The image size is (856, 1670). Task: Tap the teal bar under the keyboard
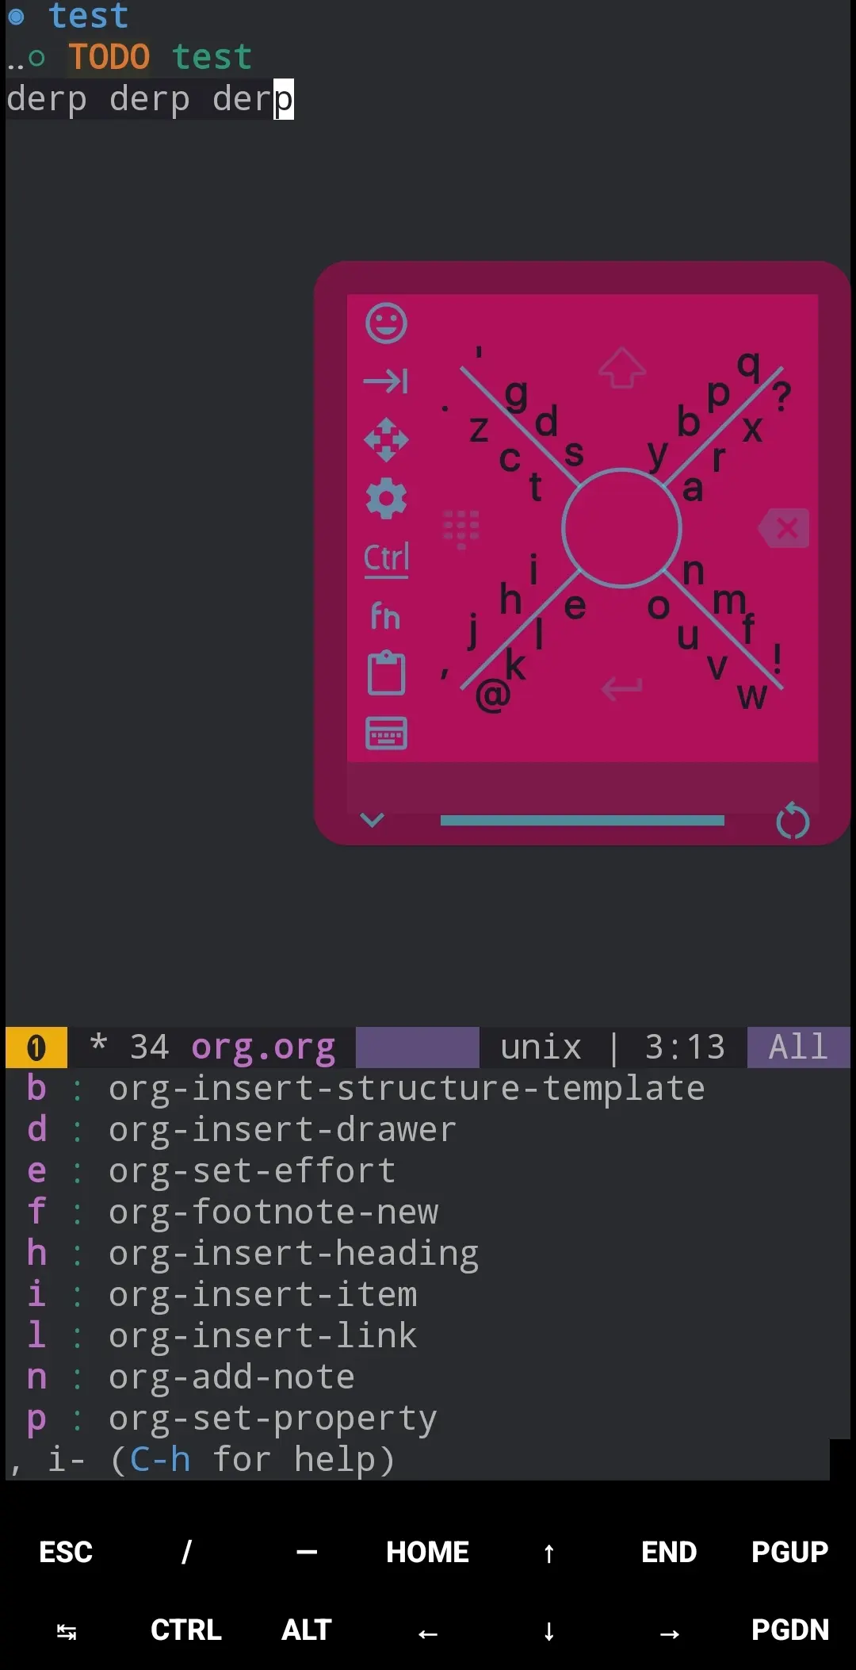tap(582, 820)
